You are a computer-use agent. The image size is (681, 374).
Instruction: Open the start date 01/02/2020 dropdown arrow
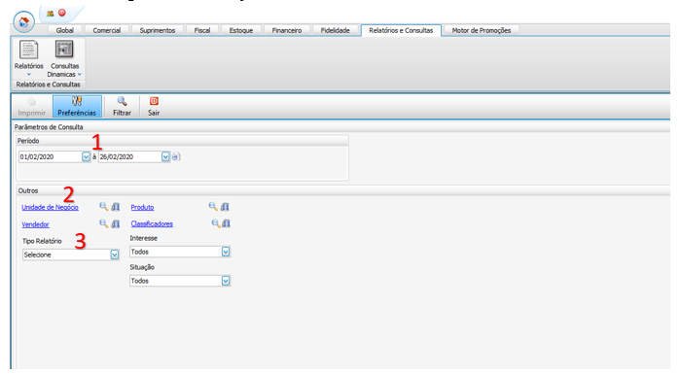(x=86, y=156)
